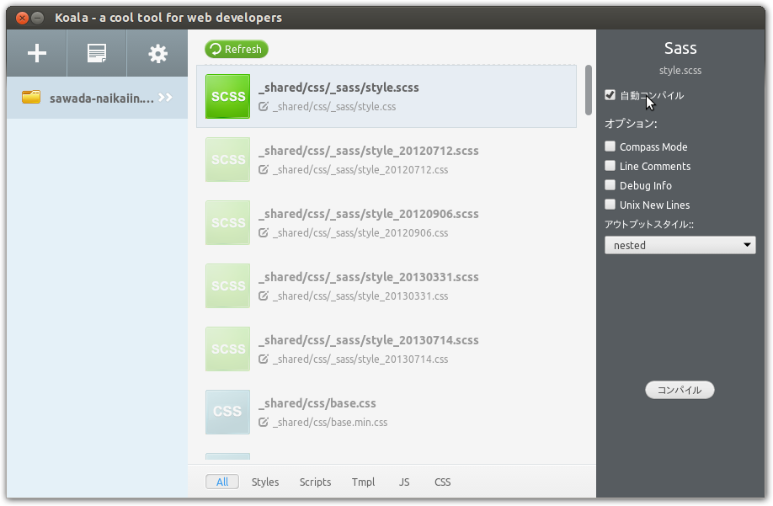Edit output path icon for style.css

[264, 106]
